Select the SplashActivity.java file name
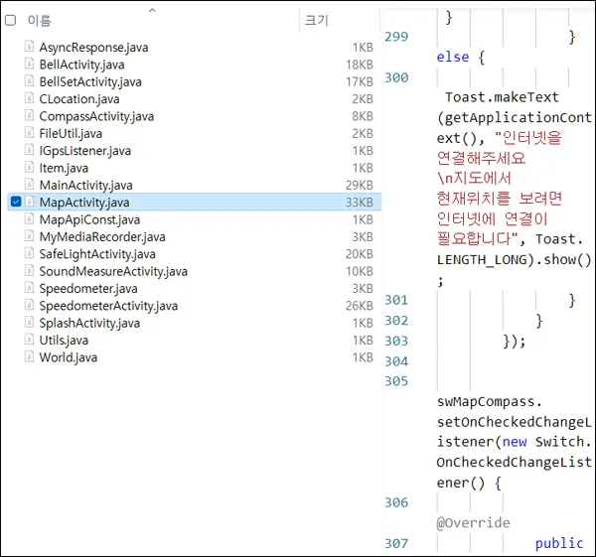The width and height of the screenshot is (596, 557). pyautogui.click(x=89, y=323)
